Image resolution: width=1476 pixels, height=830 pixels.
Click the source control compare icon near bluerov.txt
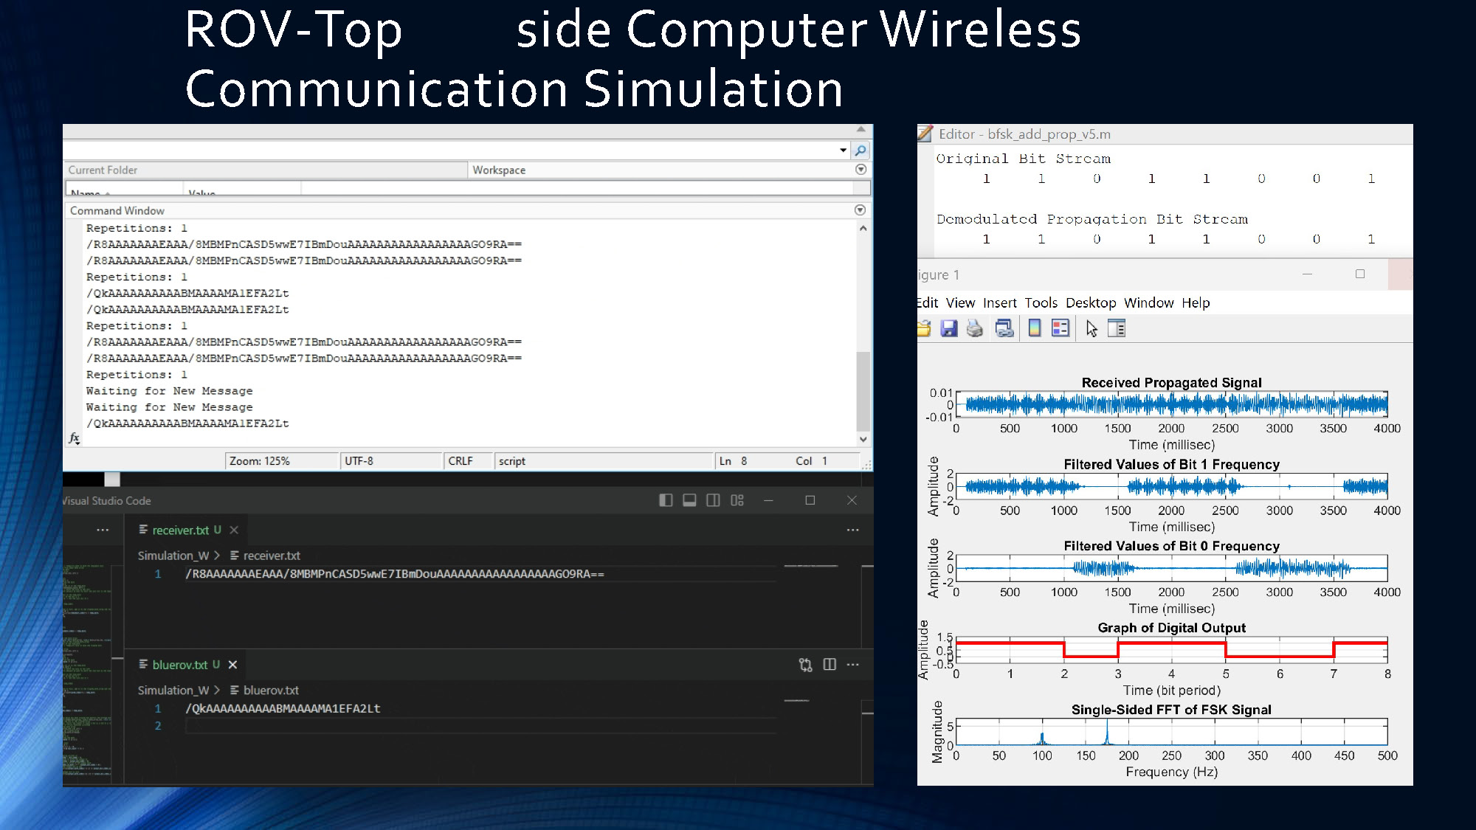[806, 665]
